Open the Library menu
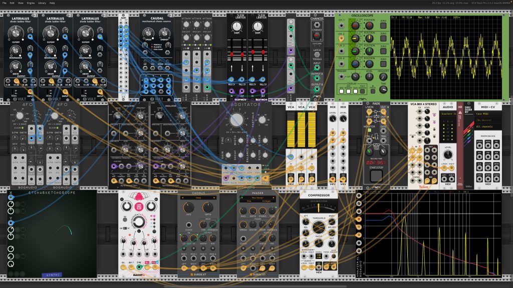The width and height of the screenshot is (513, 288). [x=42, y=3]
